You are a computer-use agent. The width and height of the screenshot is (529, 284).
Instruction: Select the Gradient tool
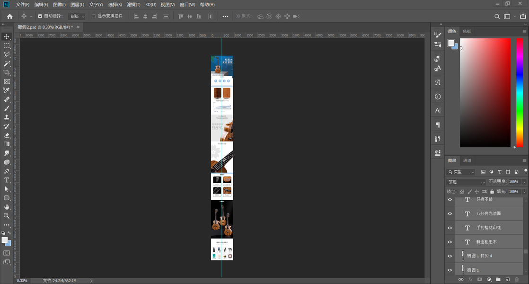7,144
